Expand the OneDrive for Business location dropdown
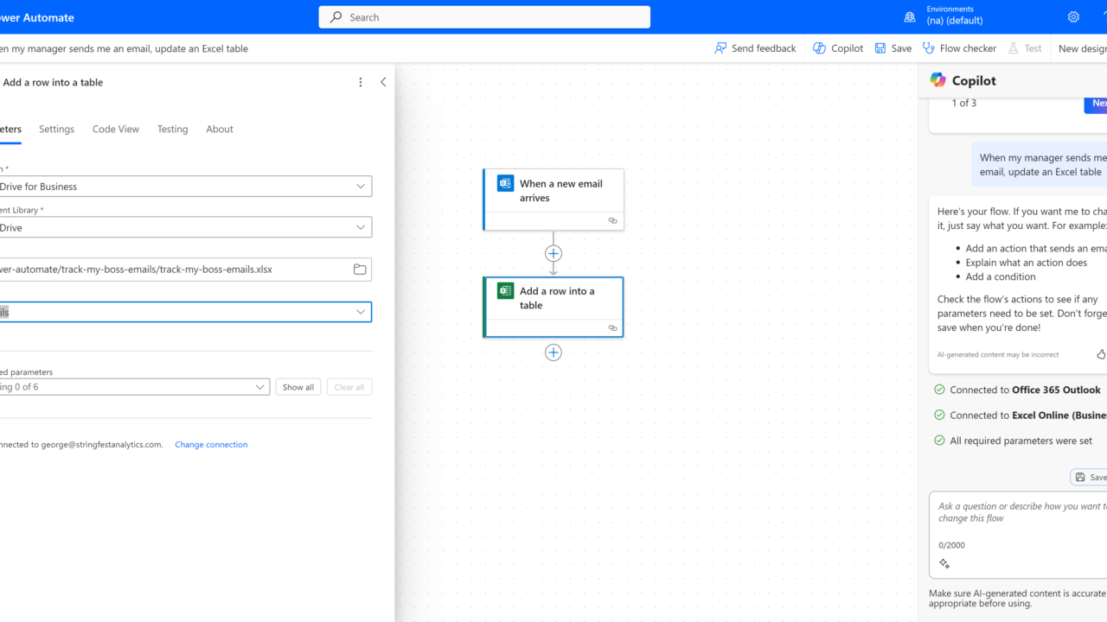This screenshot has height=622, width=1107. click(361, 187)
